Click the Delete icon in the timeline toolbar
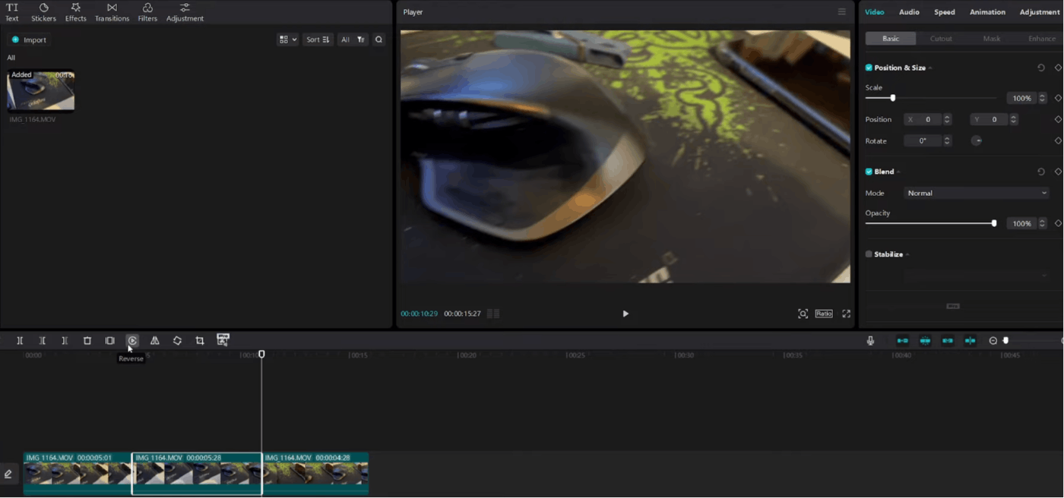The height and width of the screenshot is (498, 1064). pos(87,340)
